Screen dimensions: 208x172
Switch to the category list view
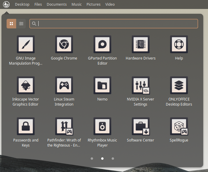point(21,24)
